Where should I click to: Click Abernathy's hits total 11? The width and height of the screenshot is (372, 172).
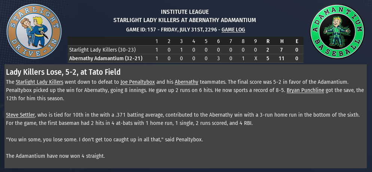coord(282,58)
